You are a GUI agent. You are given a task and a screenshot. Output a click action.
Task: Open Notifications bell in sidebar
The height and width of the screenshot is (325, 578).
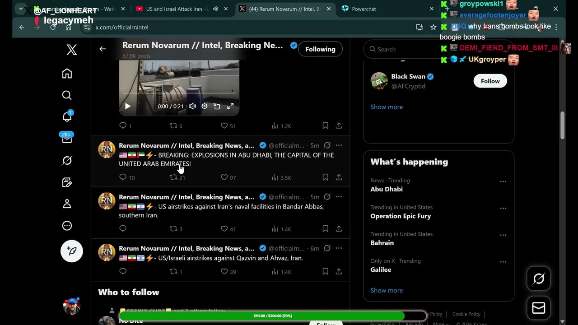(67, 116)
